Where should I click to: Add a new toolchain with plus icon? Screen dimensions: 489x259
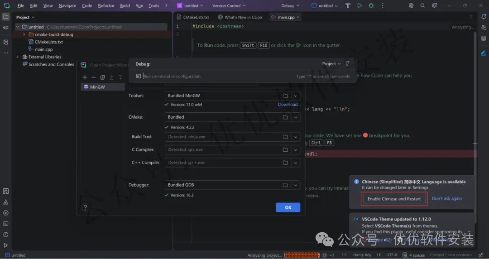(85, 77)
